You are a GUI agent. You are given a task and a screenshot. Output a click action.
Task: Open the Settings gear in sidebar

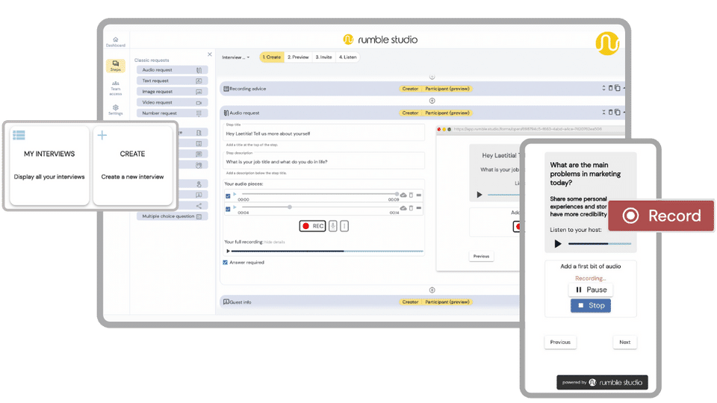(115, 110)
